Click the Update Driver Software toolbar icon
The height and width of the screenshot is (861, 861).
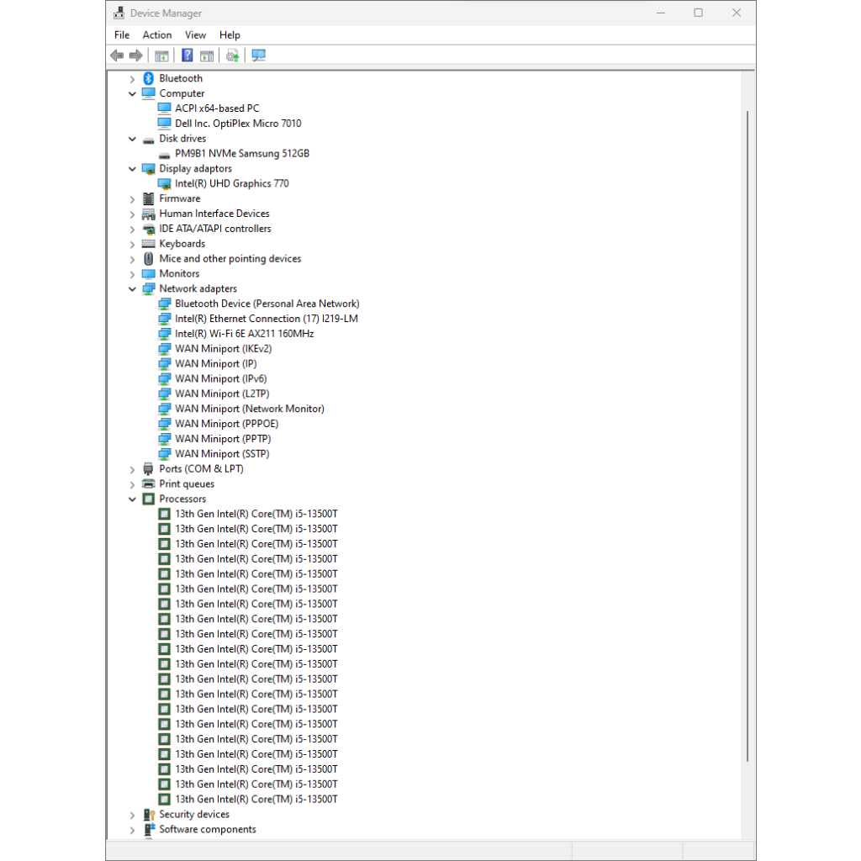click(x=232, y=55)
